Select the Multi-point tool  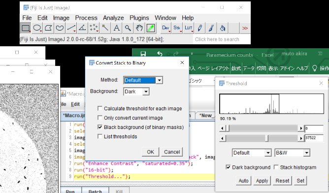94,28
